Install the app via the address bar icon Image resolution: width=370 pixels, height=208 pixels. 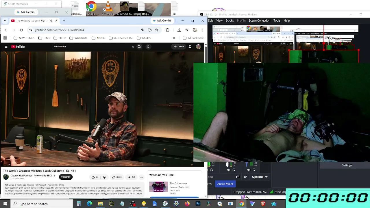149,30
